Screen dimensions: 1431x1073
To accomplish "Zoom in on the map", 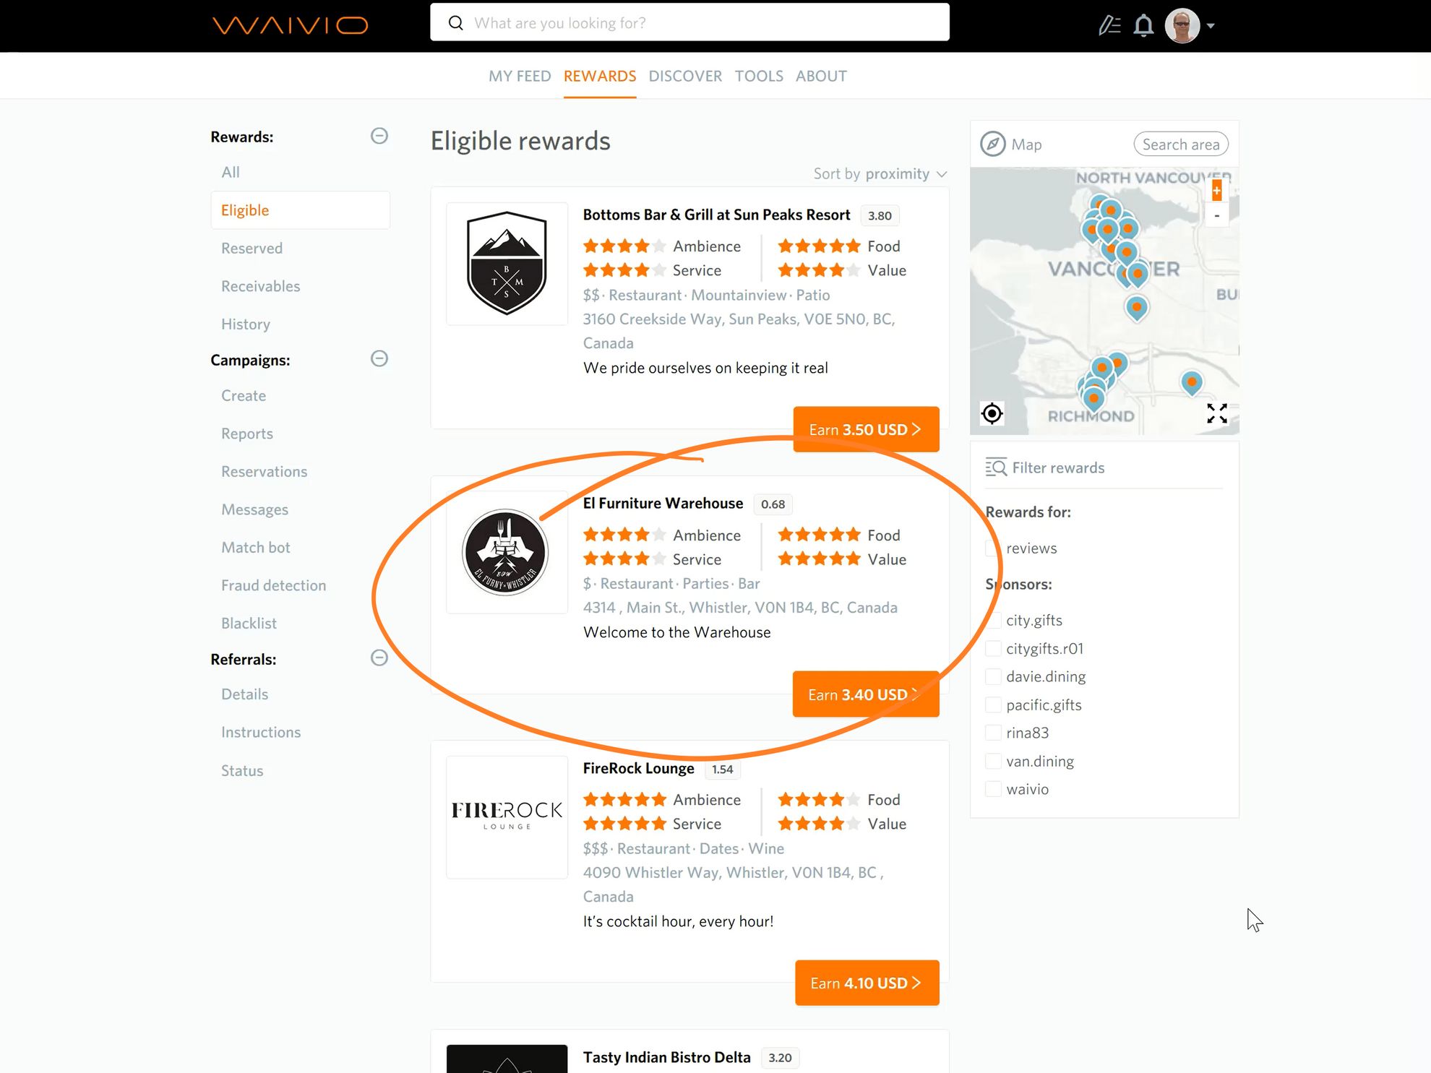I will (1216, 190).
